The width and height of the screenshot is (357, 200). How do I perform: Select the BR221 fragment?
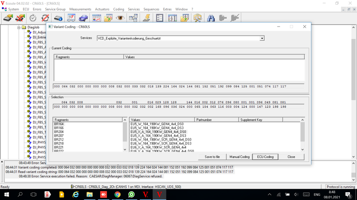59,147
